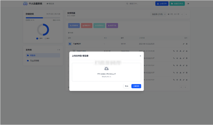Click the blue 上传文件 button in header
This screenshot has width=213, height=125.
[162, 4]
